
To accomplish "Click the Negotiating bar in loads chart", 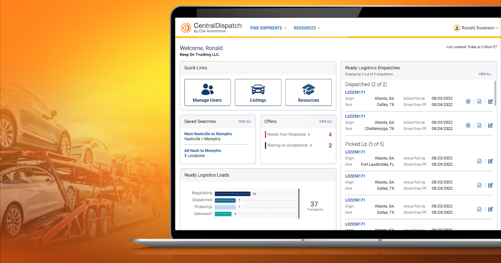I will tap(232, 194).
